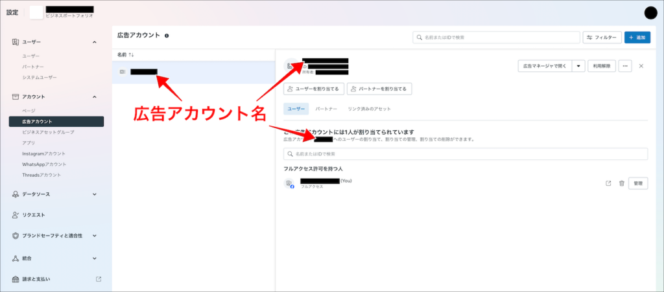Click the 統合 section icon
The width and height of the screenshot is (664, 292).
click(16, 258)
